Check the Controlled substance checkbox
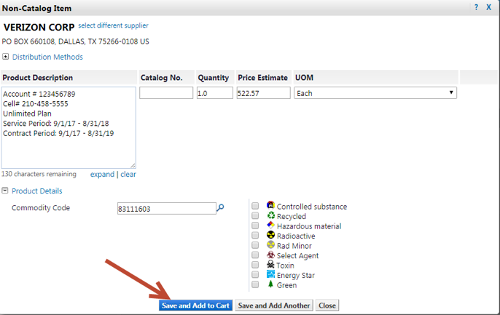This screenshot has height=315, width=500. coord(255,206)
